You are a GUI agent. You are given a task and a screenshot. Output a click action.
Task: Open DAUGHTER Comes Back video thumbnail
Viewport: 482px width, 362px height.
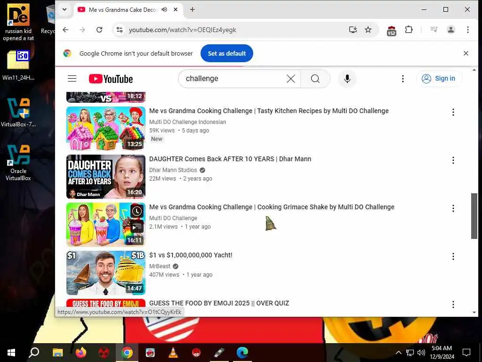tap(106, 177)
